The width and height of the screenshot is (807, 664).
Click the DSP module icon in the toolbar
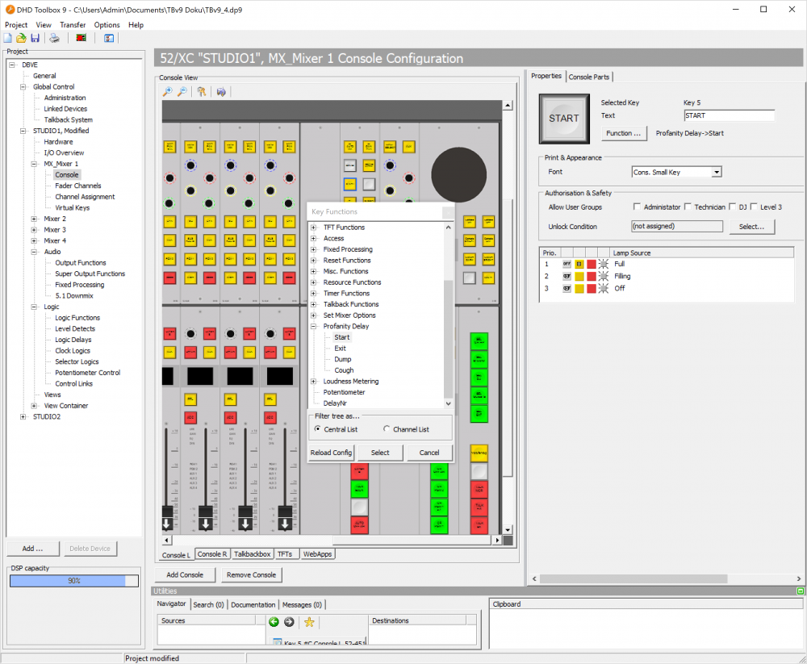[x=80, y=38]
